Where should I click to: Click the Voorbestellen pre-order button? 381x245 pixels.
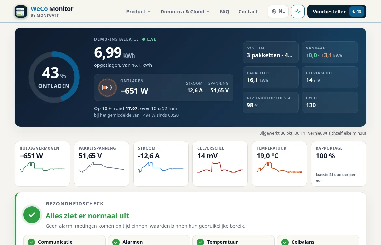click(x=337, y=11)
